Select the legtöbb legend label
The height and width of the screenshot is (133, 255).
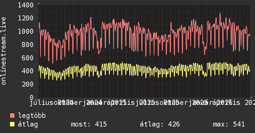click(32, 116)
